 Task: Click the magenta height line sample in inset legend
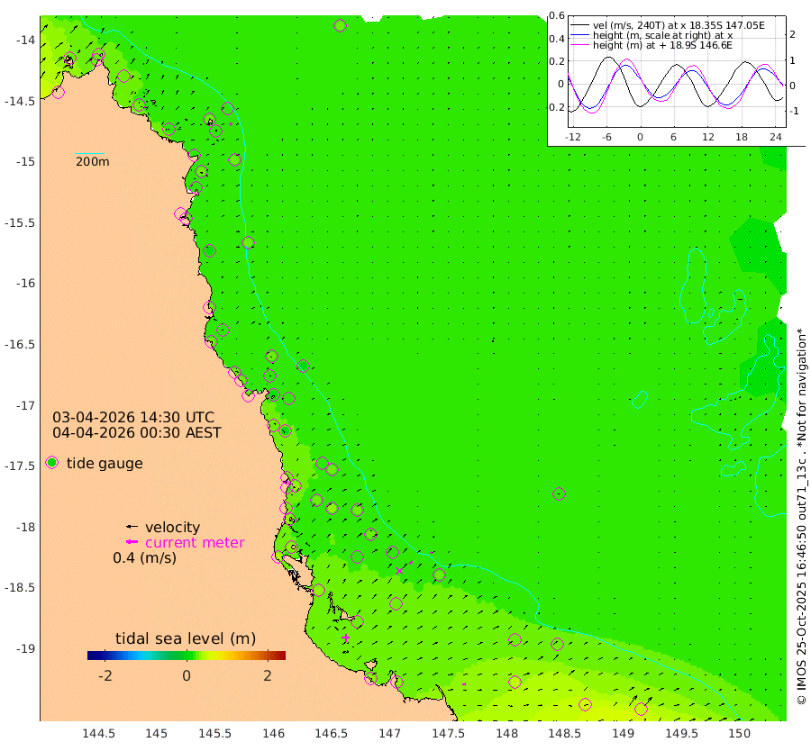(x=579, y=45)
